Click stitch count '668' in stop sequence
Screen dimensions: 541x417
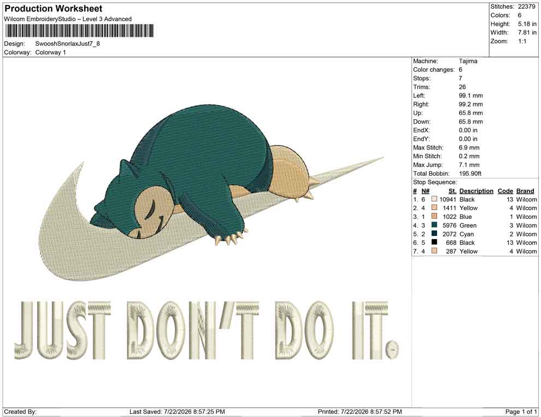click(451, 242)
